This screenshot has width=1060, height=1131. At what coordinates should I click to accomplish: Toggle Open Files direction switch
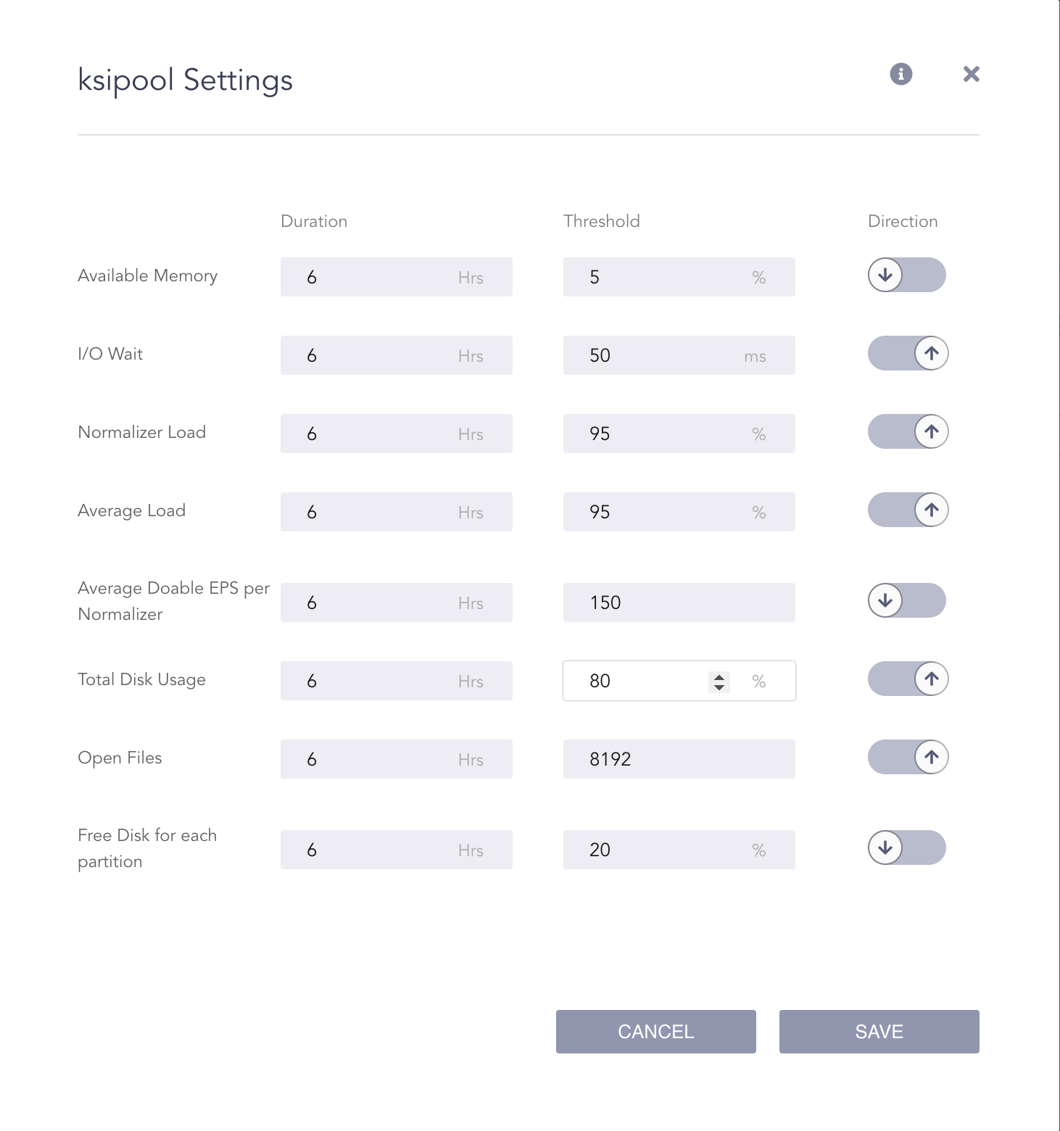pos(908,758)
